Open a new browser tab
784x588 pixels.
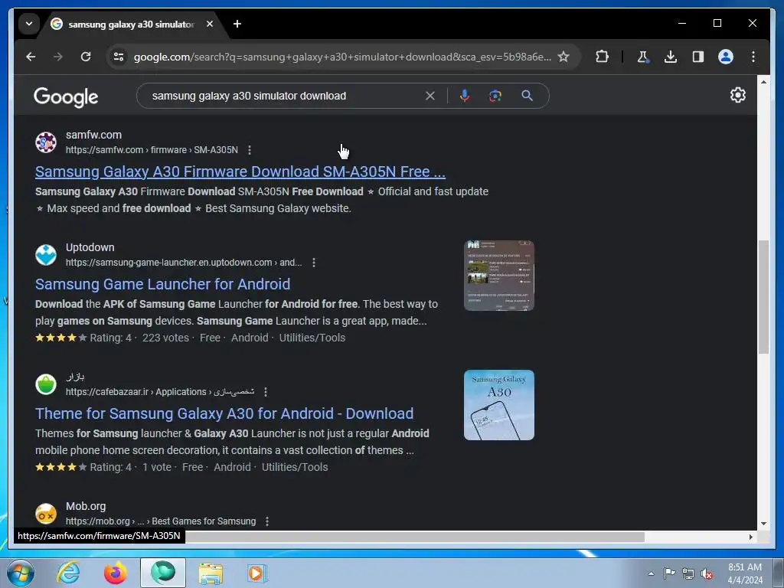pyautogui.click(x=237, y=24)
